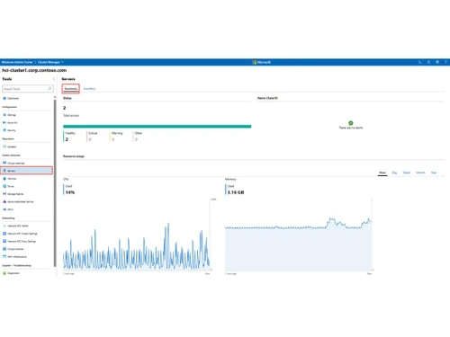
Task: Click the search magnifier icon in Tools
Action: point(49,89)
